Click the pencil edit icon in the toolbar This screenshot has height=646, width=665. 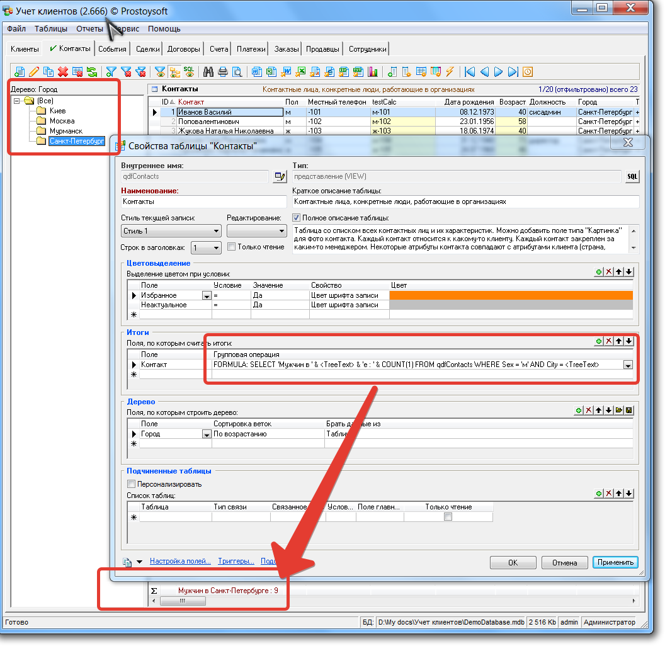(x=34, y=72)
